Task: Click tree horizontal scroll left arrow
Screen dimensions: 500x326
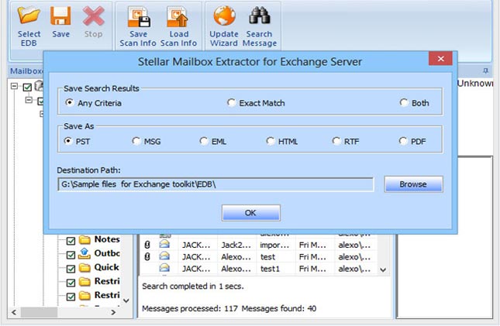Action: coord(14,312)
